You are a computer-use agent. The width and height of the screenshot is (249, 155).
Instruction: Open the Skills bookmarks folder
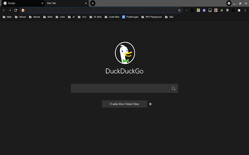[x=48, y=17]
